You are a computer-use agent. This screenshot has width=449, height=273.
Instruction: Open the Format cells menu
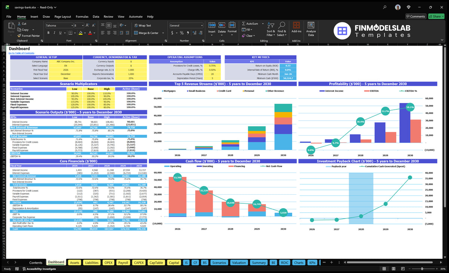tap(232, 28)
